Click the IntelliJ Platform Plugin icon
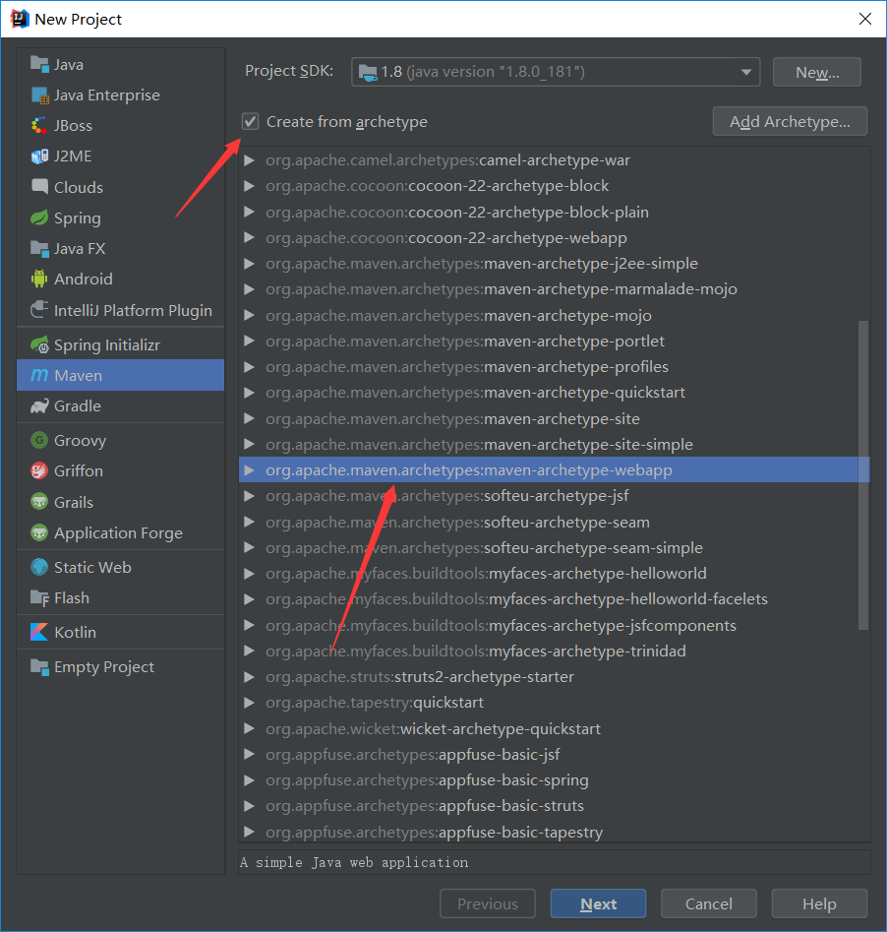Viewport: 887px width, 932px height. pyautogui.click(x=39, y=310)
